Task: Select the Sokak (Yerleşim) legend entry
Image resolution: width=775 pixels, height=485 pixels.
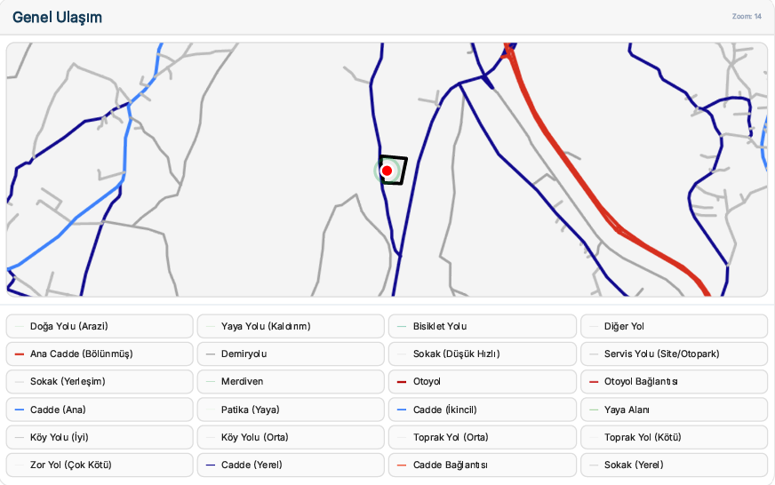Action: pos(100,382)
